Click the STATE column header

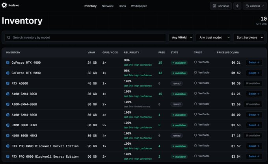pyautogui.click(x=174, y=53)
